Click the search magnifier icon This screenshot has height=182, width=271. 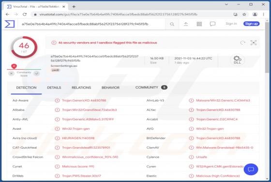[x=172, y=24]
